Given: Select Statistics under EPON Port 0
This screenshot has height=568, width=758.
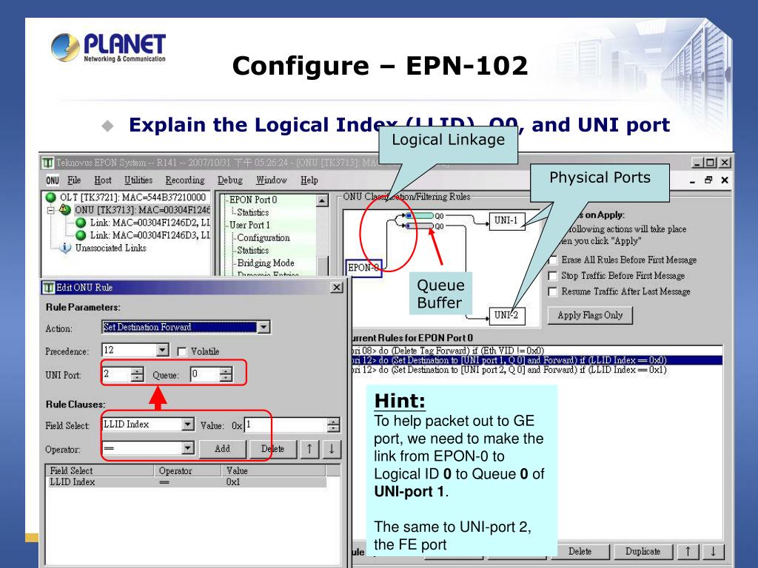Looking at the screenshot, I should click(x=253, y=212).
